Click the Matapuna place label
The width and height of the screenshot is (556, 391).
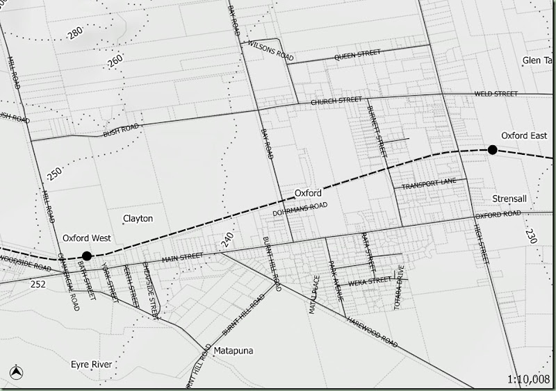point(234,351)
